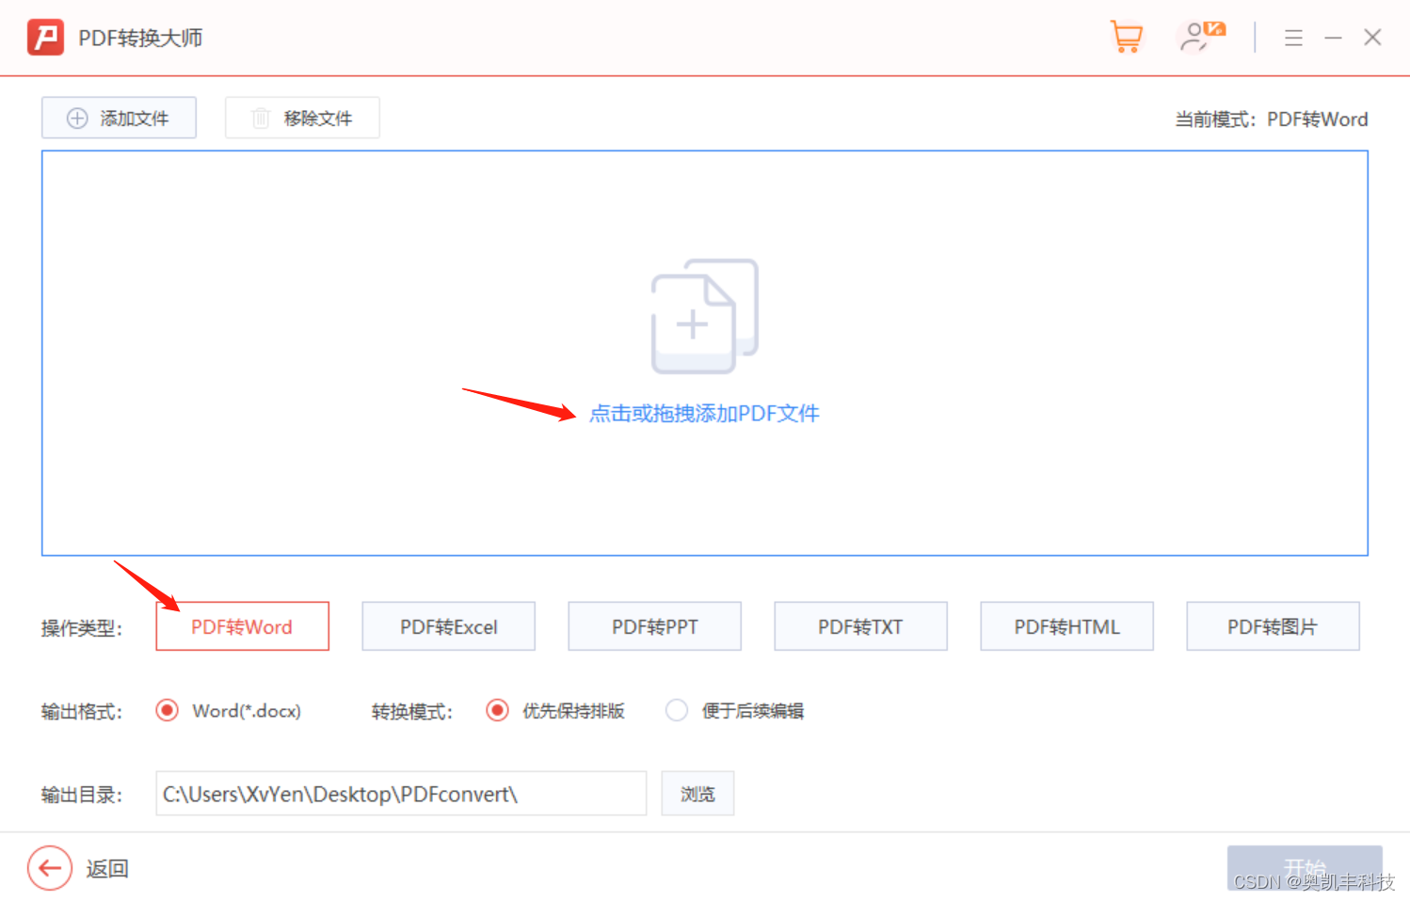Switch to PDF转PPT mode

[x=654, y=626]
